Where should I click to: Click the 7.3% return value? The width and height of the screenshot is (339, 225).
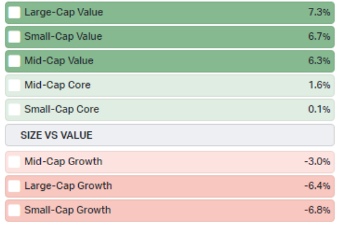click(319, 12)
